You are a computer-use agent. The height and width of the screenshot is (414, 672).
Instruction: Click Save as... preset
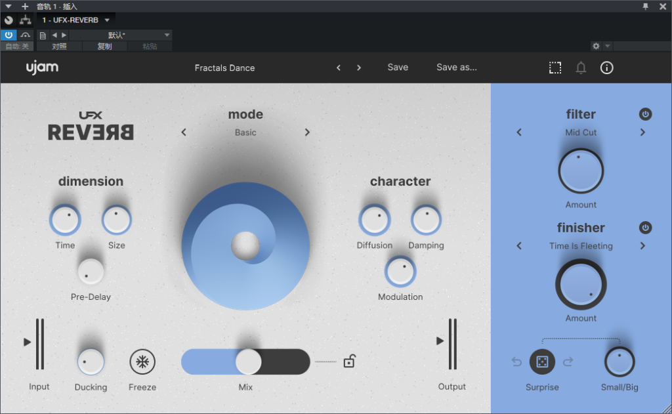tap(457, 68)
